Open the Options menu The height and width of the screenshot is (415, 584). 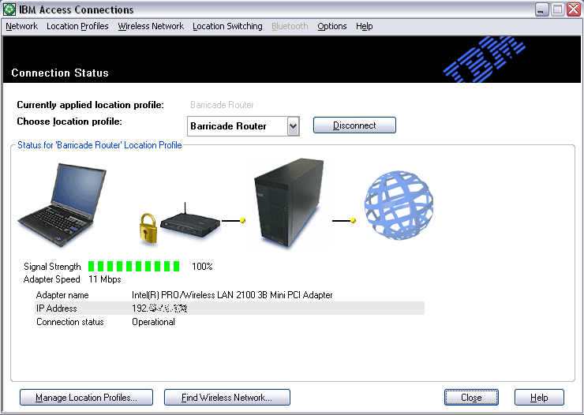331,26
